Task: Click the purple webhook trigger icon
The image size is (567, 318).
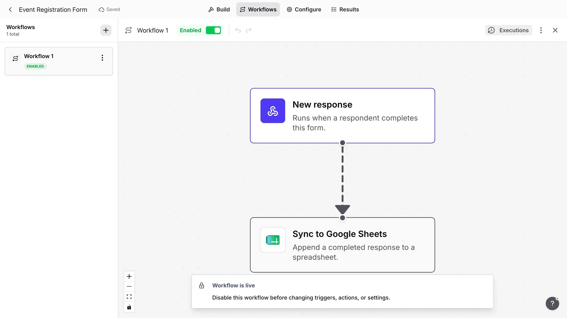Action: [273, 111]
